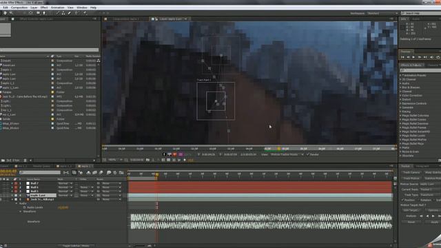This screenshot has height=248, width=441.
Task: Collapse the Waveform group in timeline
Action: [20, 211]
